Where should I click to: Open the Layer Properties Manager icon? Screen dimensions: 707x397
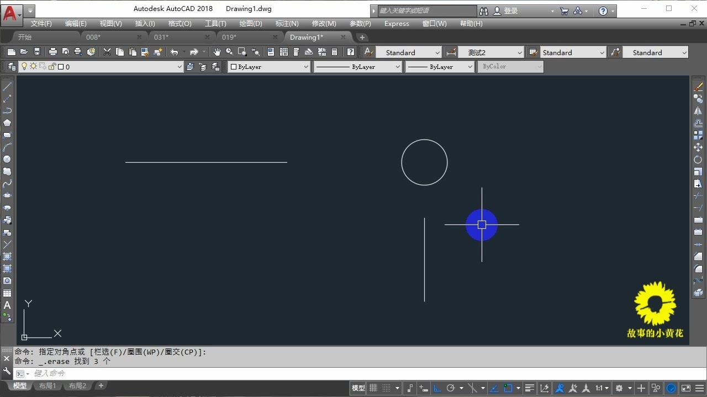(x=12, y=67)
